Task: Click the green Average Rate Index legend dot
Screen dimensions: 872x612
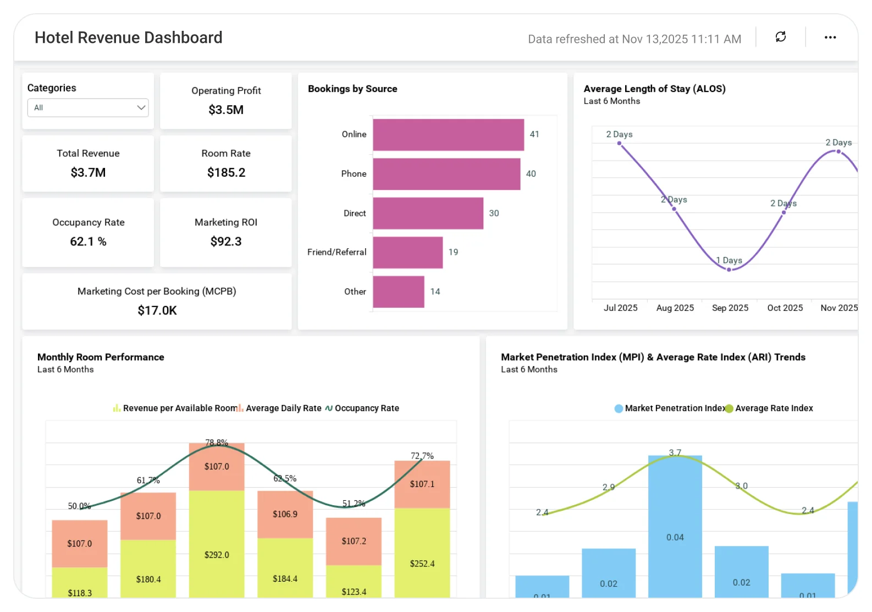Action: click(729, 408)
